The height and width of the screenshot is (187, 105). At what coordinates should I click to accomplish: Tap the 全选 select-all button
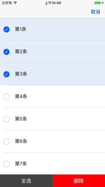(26, 181)
